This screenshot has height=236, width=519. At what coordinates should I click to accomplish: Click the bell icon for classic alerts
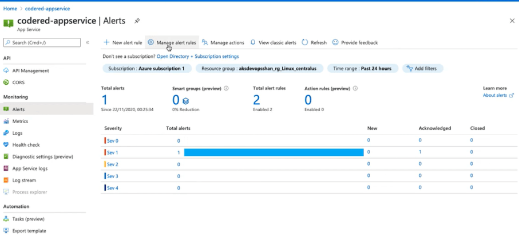click(253, 42)
